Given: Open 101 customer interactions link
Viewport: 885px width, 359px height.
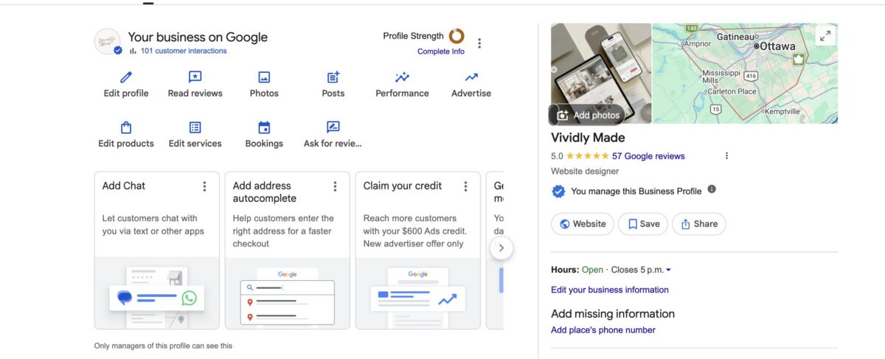Looking at the screenshot, I should pos(184,51).
